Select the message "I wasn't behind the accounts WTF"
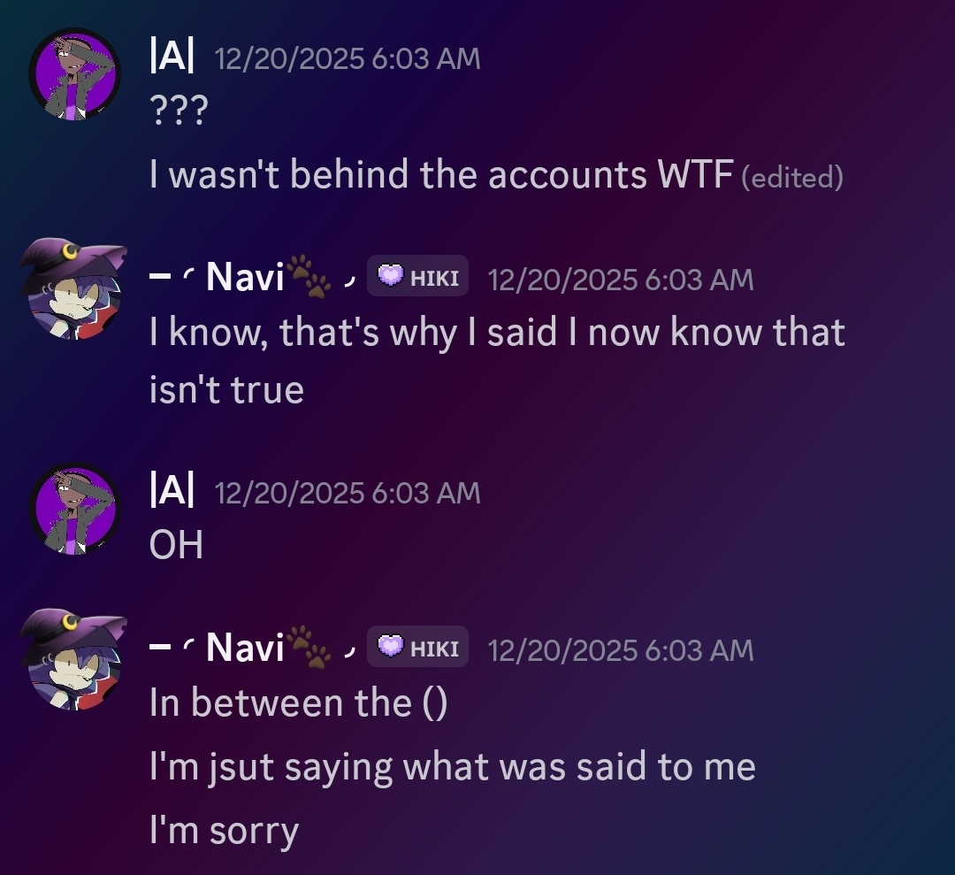 441,176
